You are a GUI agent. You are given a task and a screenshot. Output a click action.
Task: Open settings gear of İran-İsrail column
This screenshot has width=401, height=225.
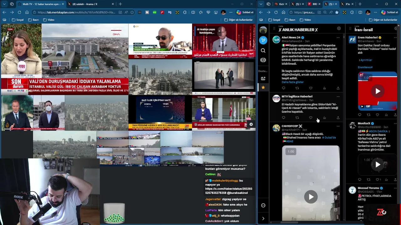[x=396, y=28]
